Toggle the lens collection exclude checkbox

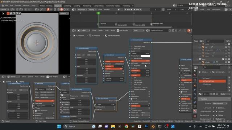click(223, 59)
